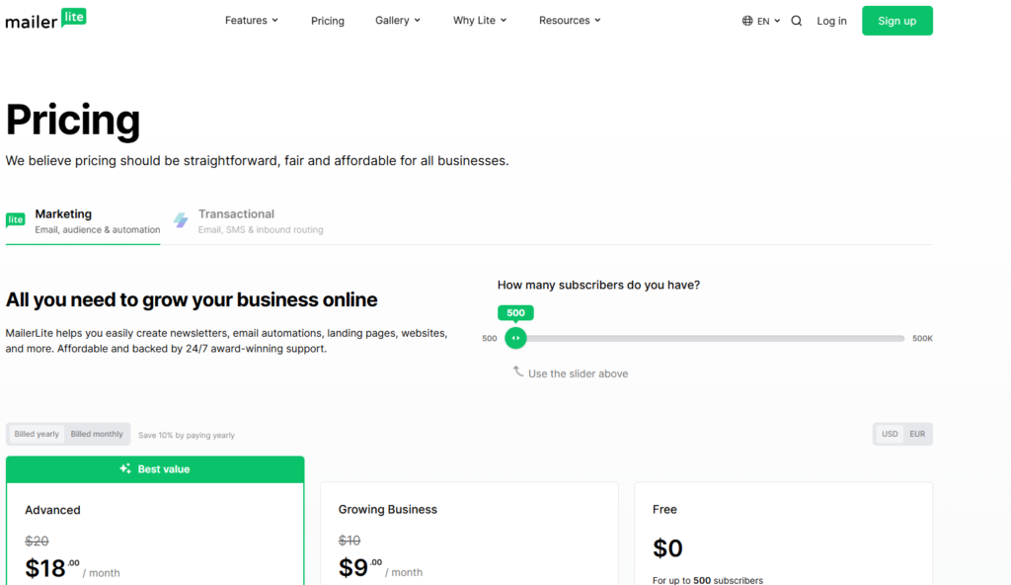
Task: Click the large Pricing heading
Action: coord(73,121)
